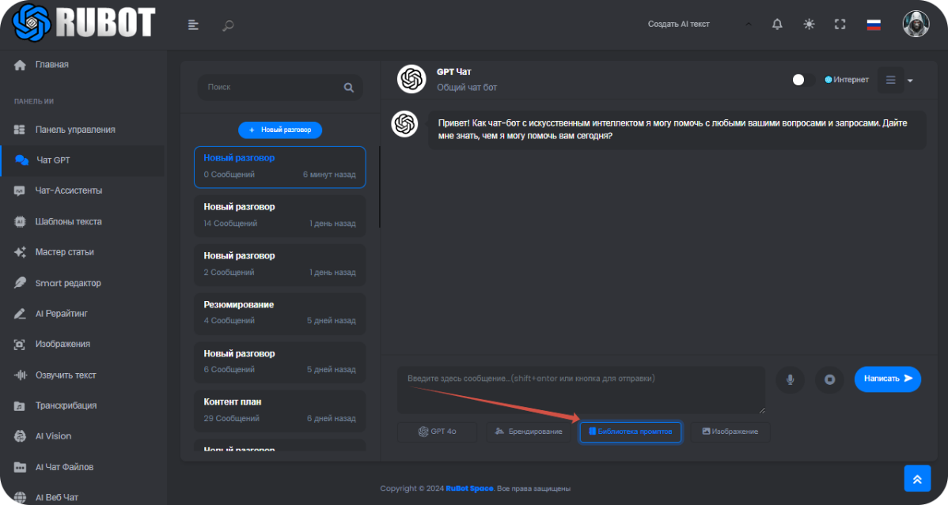This screenshot has height=505, width=948.
Task: Select Чат GPT in the sidebar
Action: pyautogui.click(x=82, y=160)
